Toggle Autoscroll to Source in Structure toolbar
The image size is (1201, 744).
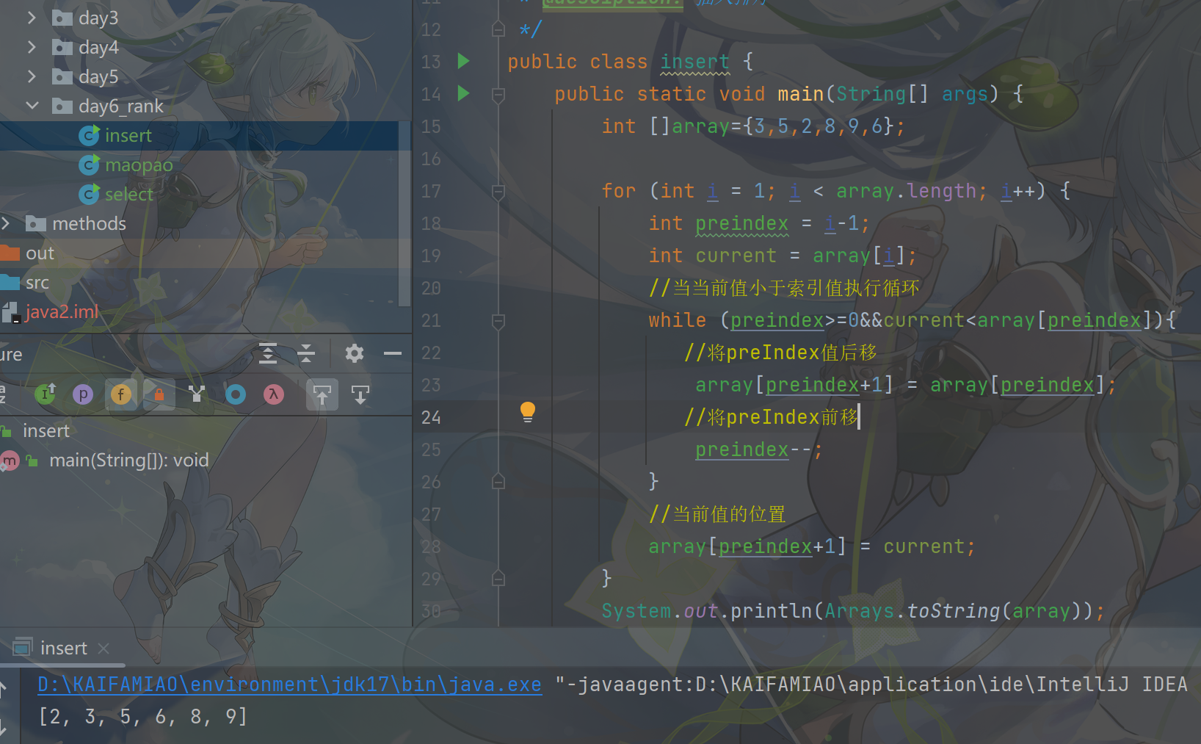[322, 394]
